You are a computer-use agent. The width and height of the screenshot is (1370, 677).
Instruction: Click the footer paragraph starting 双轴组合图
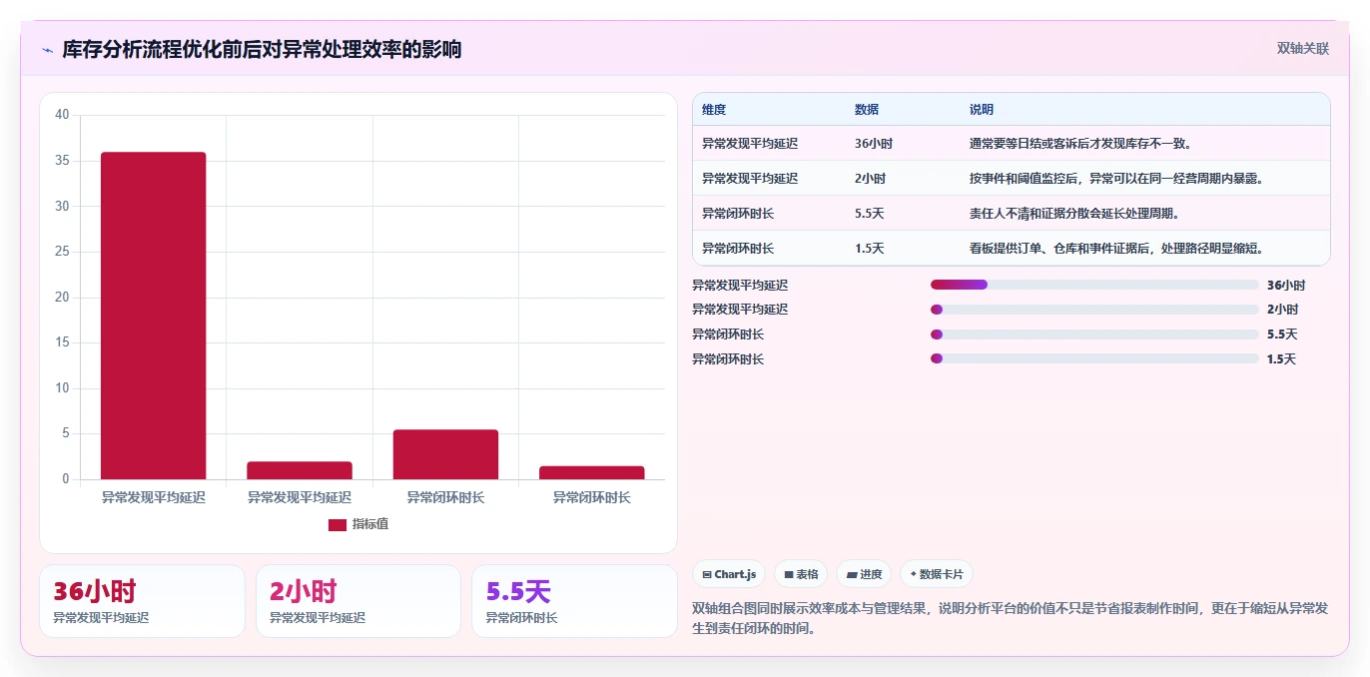(x=1011, y=618)
